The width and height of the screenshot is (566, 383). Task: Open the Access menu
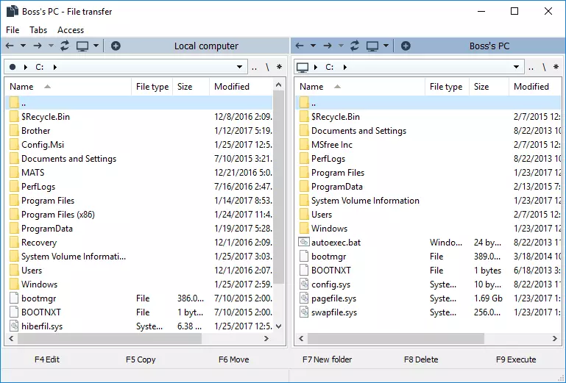[x=71, y=30]
